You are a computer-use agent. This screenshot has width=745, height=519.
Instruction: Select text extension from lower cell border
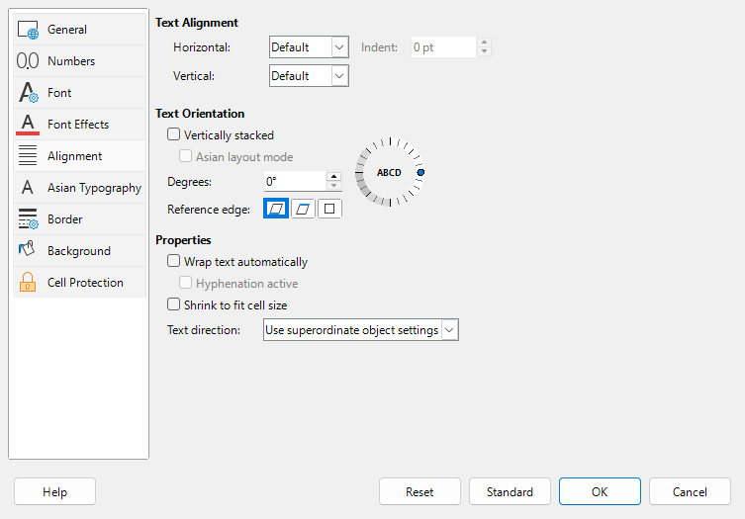pos(276,209)
